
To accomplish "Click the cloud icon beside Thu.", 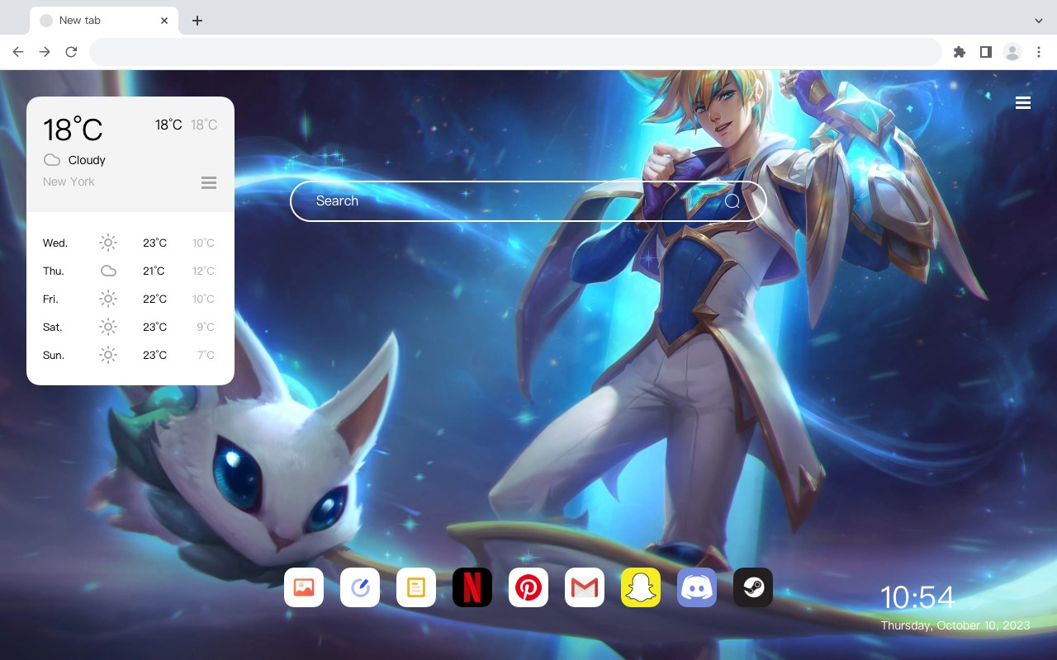I will 108,271.
